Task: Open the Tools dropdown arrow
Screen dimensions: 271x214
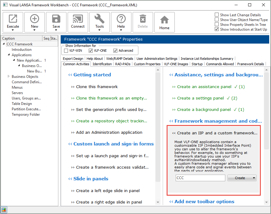Action: pos(99,30)
